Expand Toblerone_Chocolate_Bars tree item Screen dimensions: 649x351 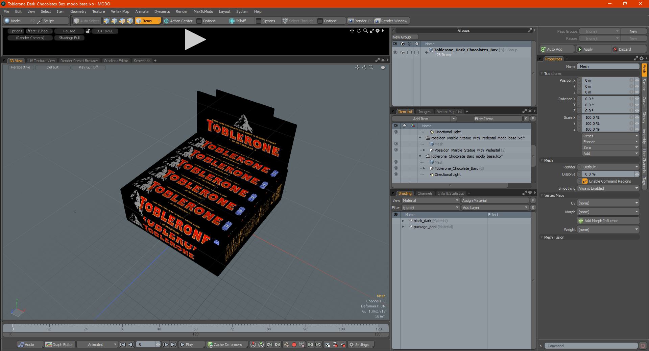[424, 168]
